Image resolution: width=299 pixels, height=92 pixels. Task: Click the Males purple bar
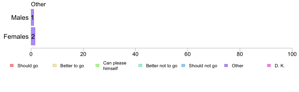click(32, 17)
